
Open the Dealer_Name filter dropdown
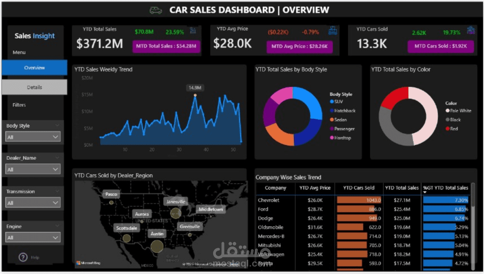tap(33, 169)
